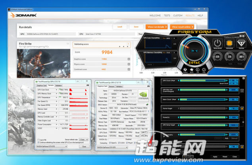Click Load button in Run details

coord(120,27)
